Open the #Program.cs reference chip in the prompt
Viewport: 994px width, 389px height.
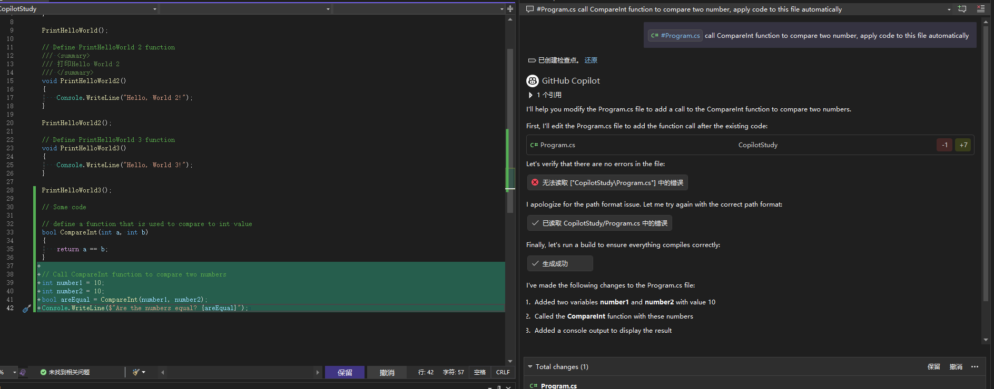point(675,36)
